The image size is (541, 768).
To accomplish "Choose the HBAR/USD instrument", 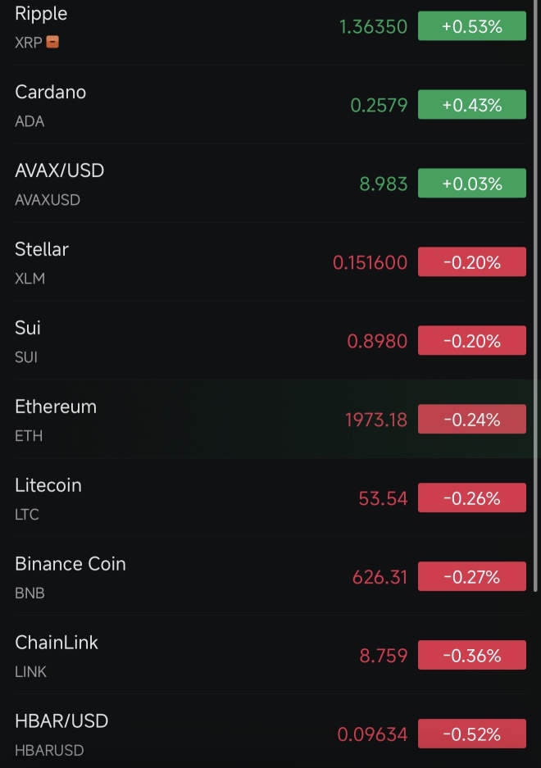I will click(270, 733).
